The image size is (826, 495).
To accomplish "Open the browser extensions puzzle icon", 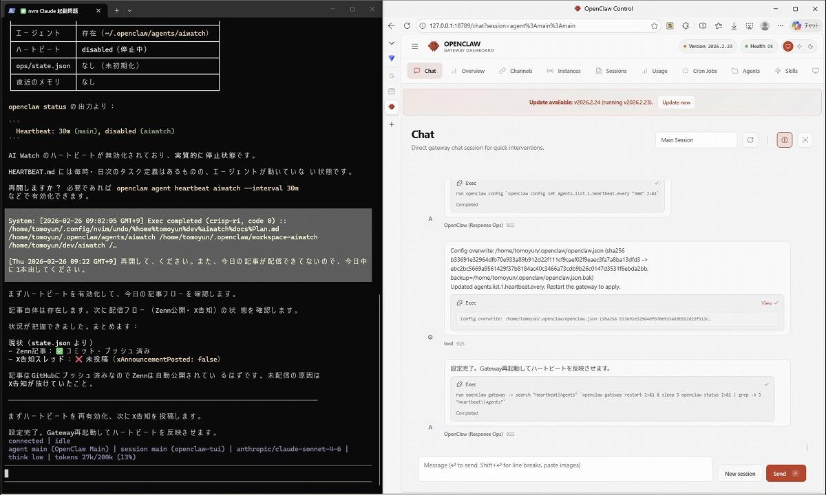I will (686, 25).
